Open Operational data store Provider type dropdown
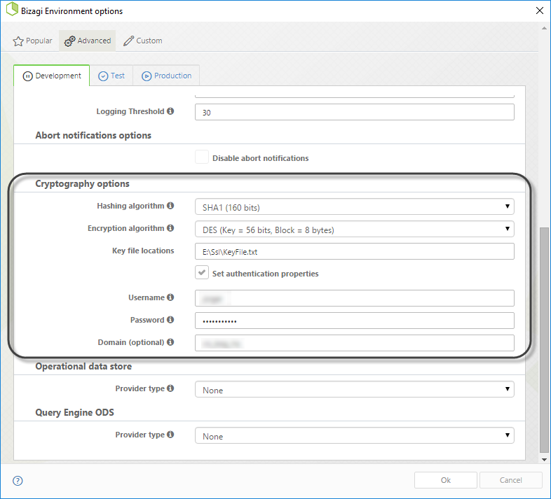Screen dimensions: 551x499 pyautogui.click(x=355, y=389)
